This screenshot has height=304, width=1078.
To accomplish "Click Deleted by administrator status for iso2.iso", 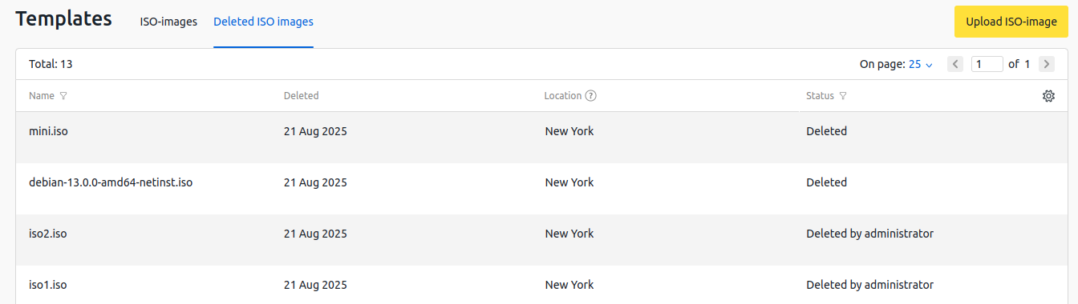I will (x=869, y=234).
